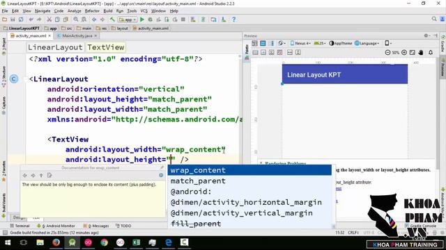Click the Debug app bug icon
This screenshot has height=250, width=446.
pyautogui.click(x=151, y=19)
